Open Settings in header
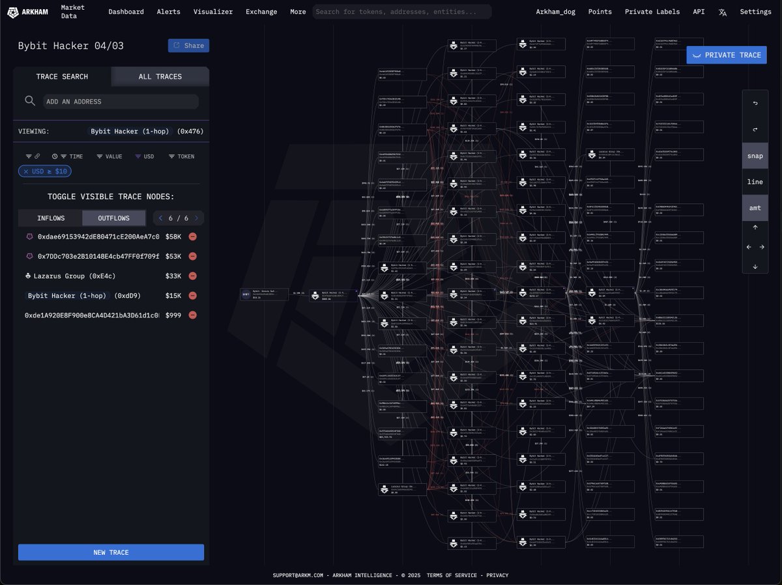 click(755, 12)
